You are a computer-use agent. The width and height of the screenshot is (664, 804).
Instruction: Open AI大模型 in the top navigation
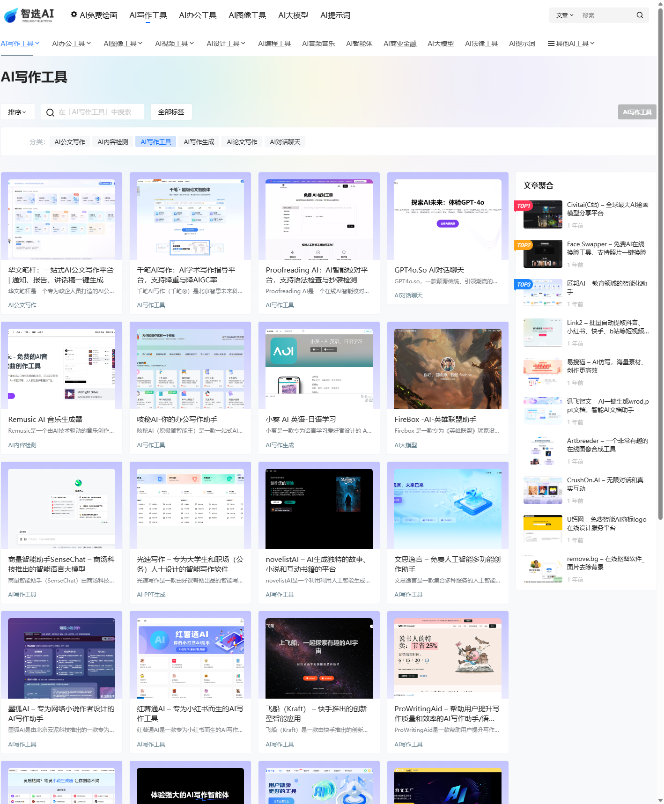click(293, 15)
